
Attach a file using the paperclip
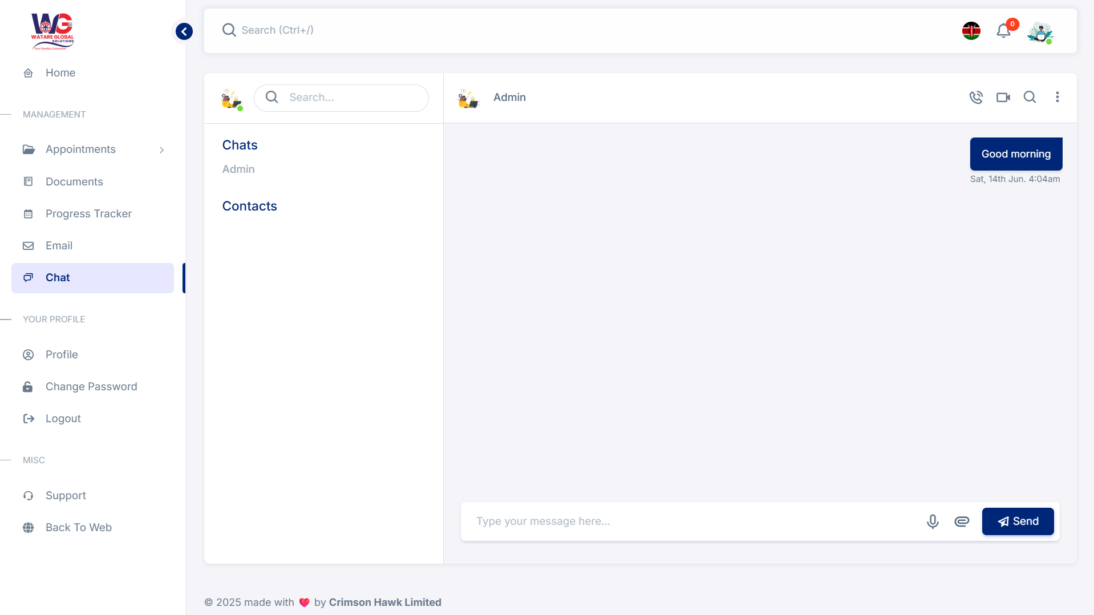tap(962, 521)
